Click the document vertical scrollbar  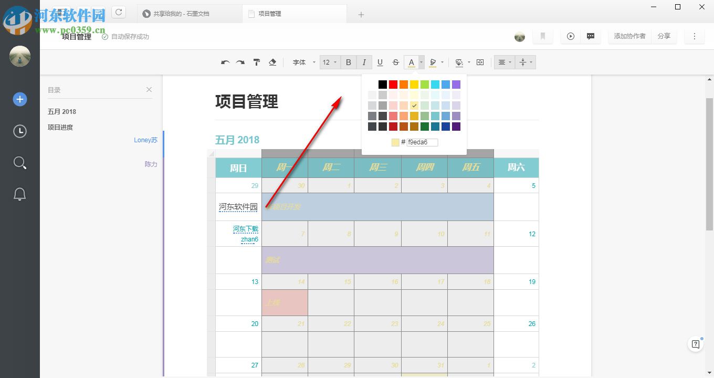pos(709,164)
